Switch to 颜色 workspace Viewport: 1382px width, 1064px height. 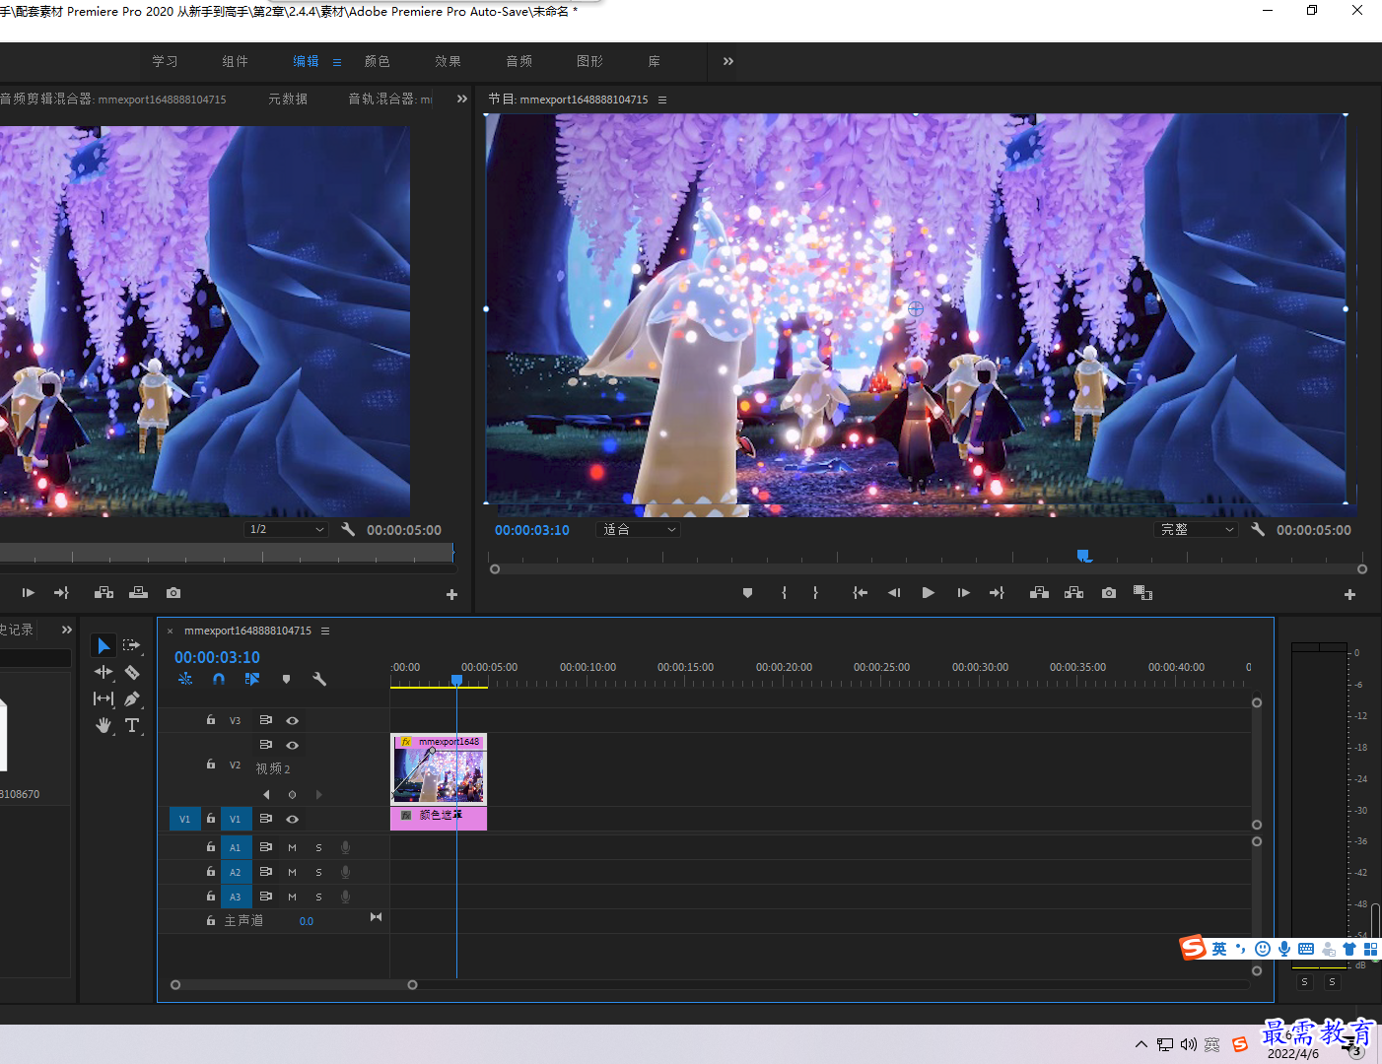[377, 61]
